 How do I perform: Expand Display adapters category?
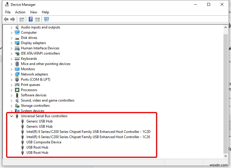pyautogui.click(x=12, y=43)
